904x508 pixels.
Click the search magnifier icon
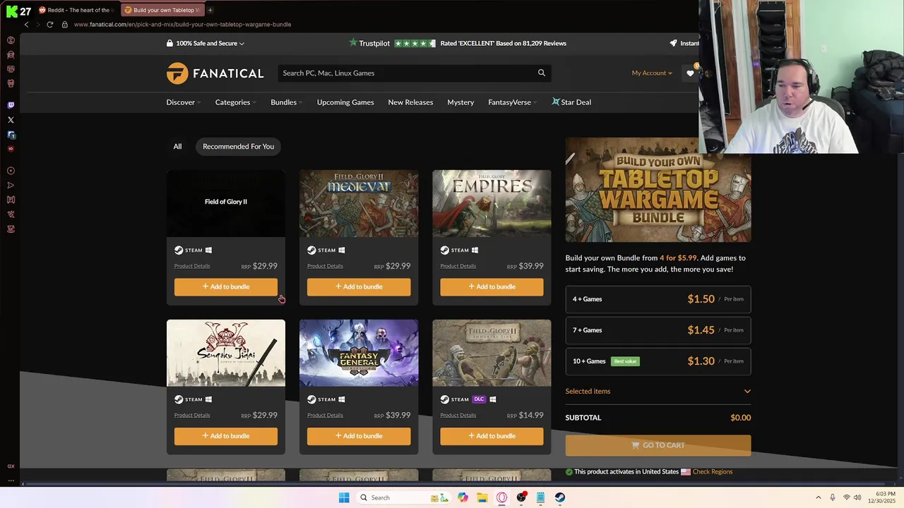coord(542,73)
